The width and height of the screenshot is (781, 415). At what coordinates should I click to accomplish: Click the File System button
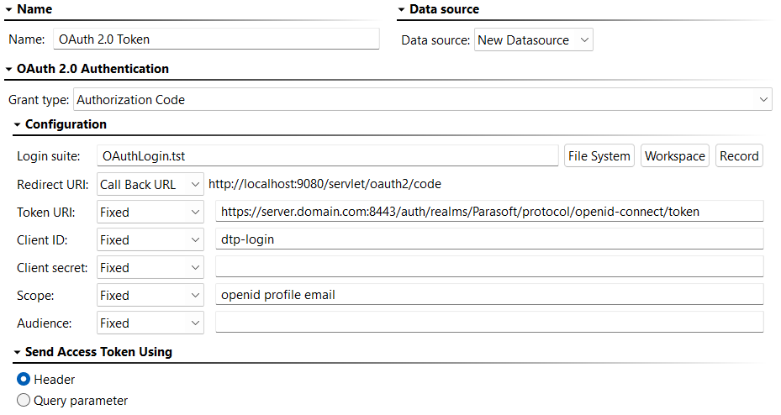pyautogui.click(x=599, y=155)
